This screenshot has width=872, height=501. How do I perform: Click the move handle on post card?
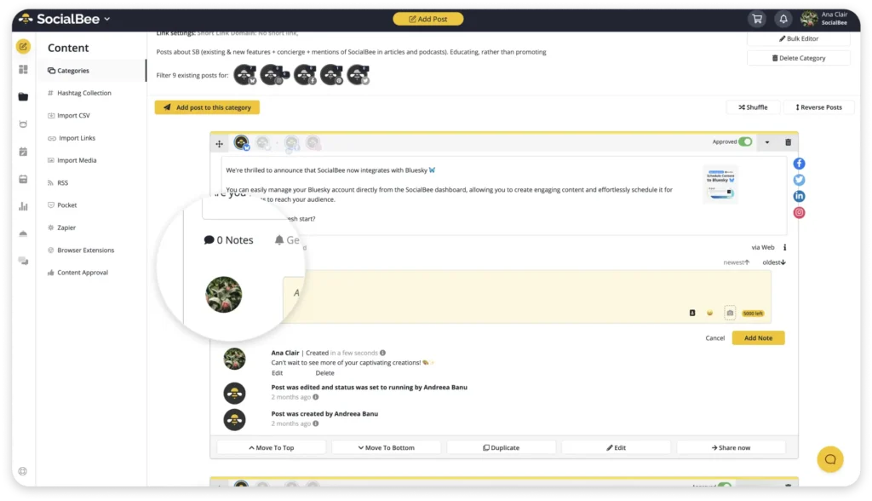[219, 144]
